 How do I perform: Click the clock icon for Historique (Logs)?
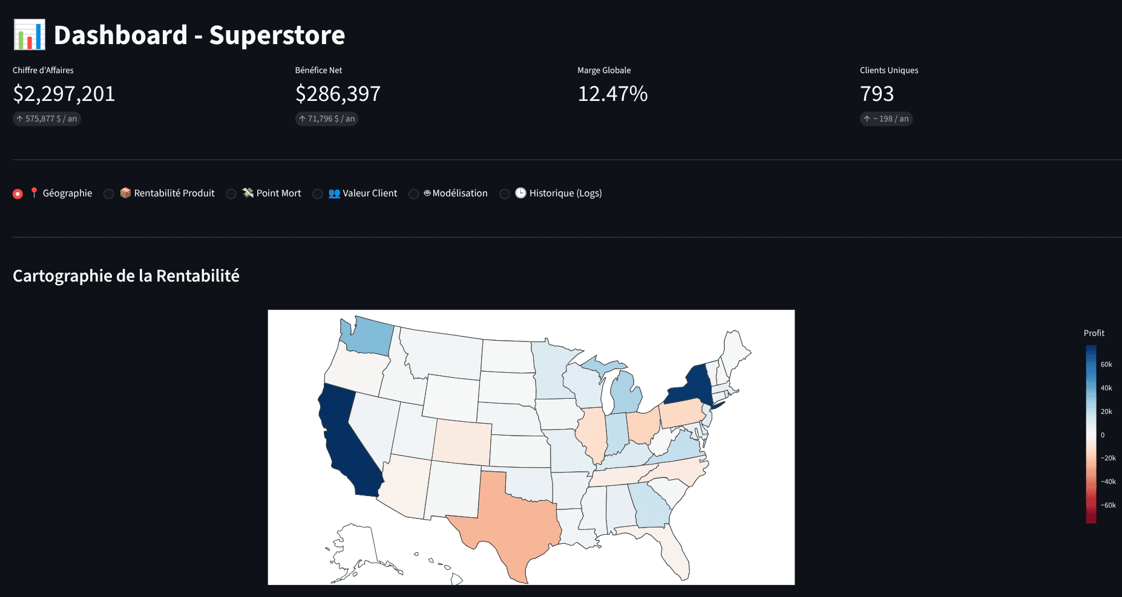(519, 193)
